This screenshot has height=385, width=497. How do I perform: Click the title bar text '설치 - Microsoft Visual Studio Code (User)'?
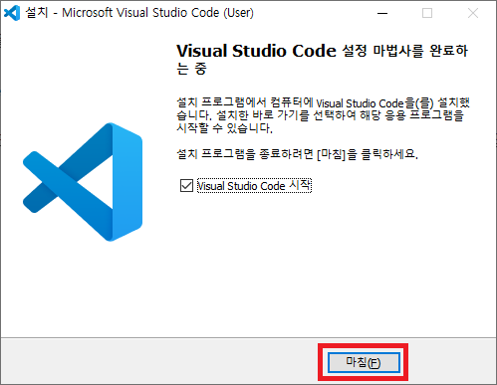(139, 13)
